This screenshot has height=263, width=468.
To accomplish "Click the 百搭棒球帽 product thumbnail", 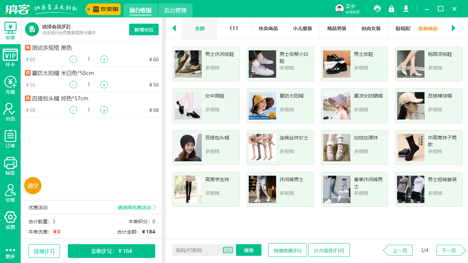I will click(410, 105).
